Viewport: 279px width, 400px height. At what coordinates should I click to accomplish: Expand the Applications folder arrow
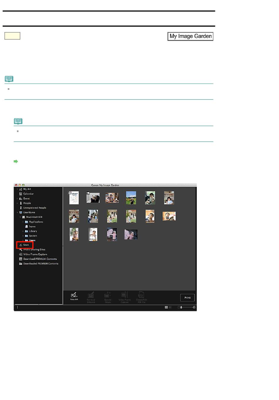[23, 222]
